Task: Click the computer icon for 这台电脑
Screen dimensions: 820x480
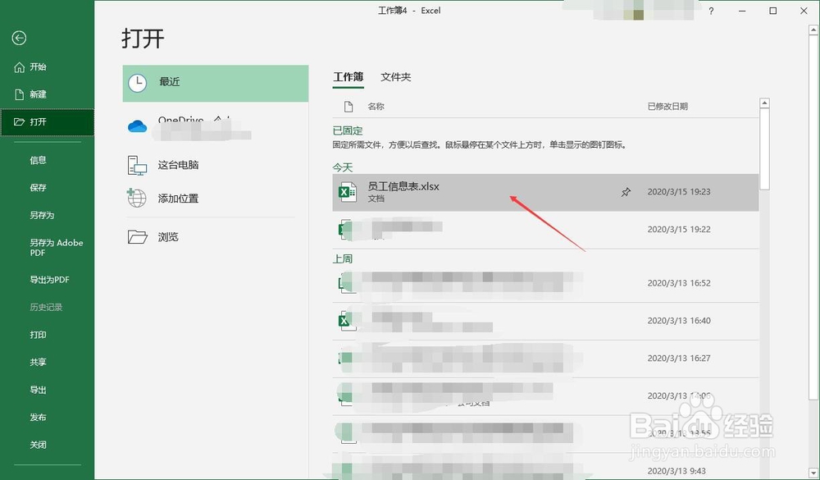Action: tap(137, 165)
